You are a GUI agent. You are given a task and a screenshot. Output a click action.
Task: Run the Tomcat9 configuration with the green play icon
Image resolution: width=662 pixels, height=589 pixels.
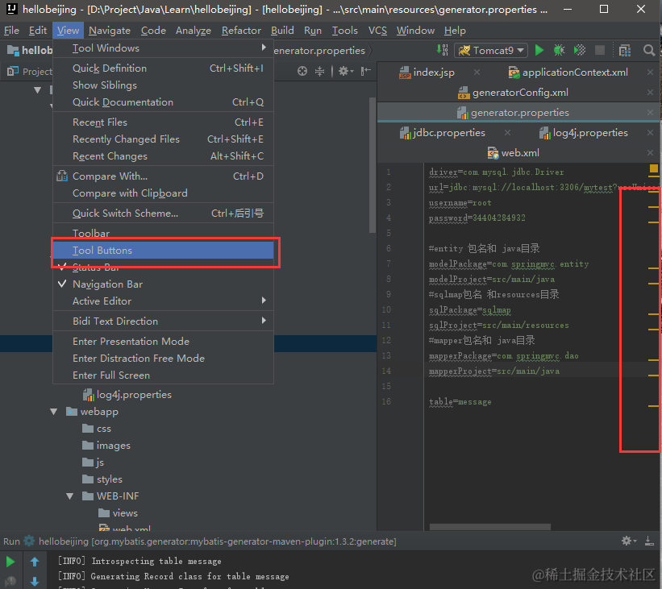tap(539, 50)
